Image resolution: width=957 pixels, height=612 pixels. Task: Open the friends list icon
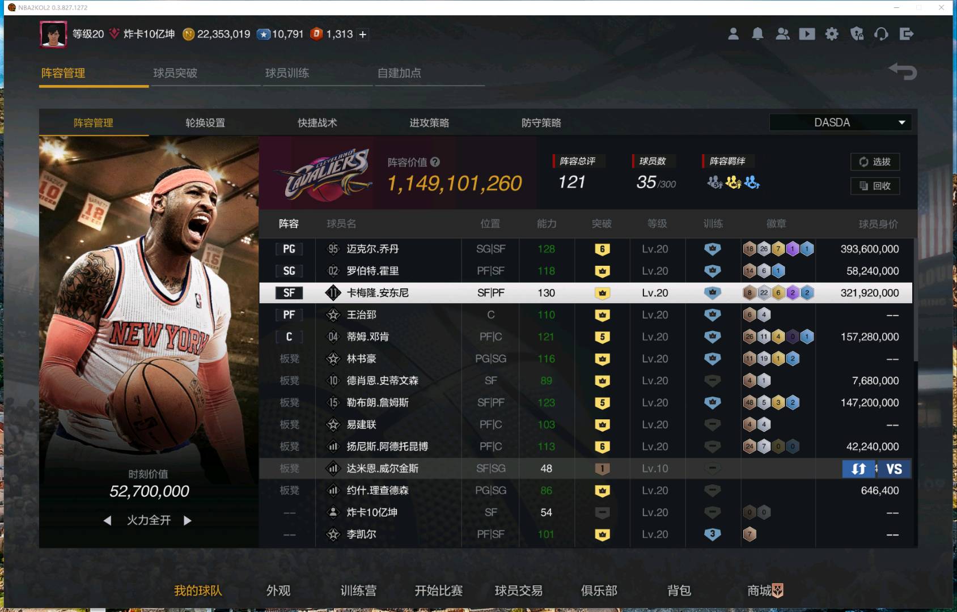coord(782,34)
